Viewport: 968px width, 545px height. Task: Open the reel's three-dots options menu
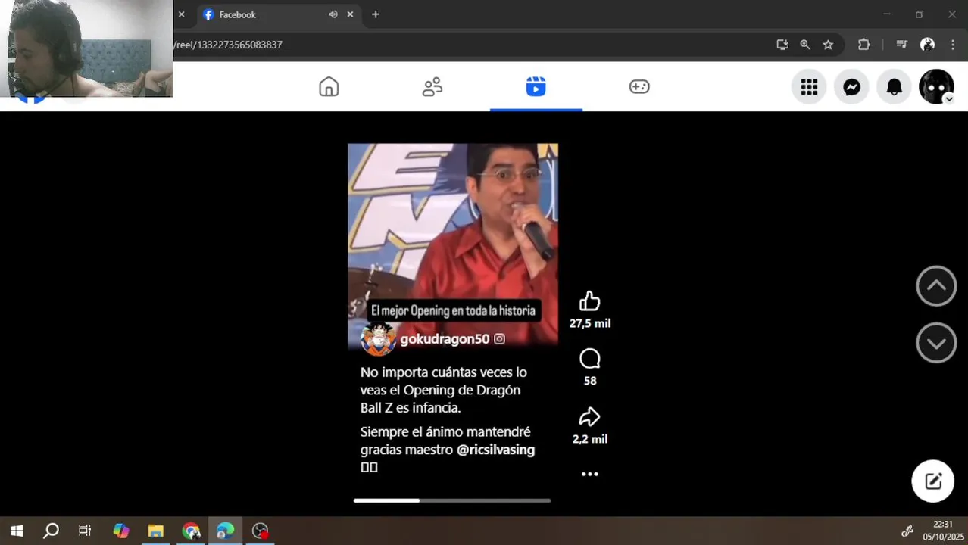pyautogui.click(x=589, y=474)
